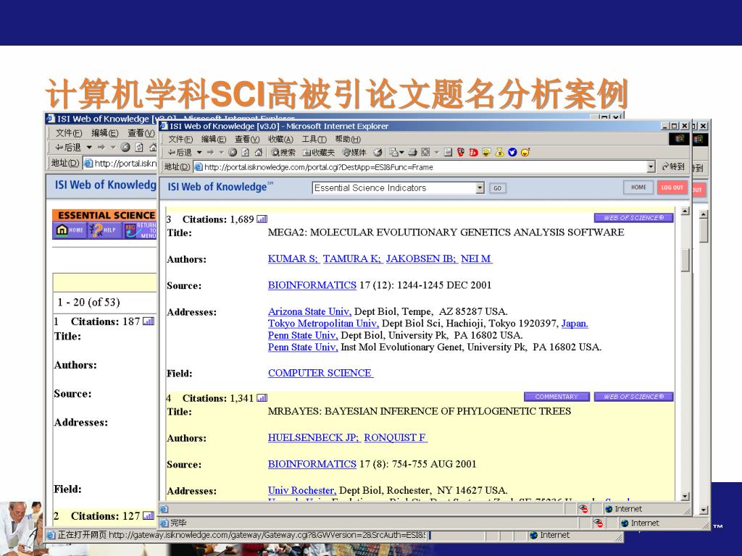Click the citation graph icon for record 3
This screenshot has height=556, width=742.
262,219
